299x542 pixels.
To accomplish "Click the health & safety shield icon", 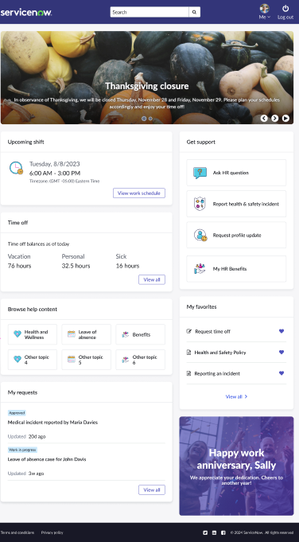I will 200,204.
